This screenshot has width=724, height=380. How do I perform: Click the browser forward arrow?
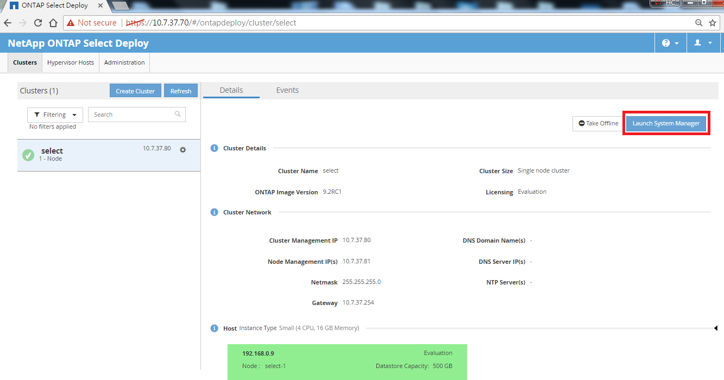(23, 23)
